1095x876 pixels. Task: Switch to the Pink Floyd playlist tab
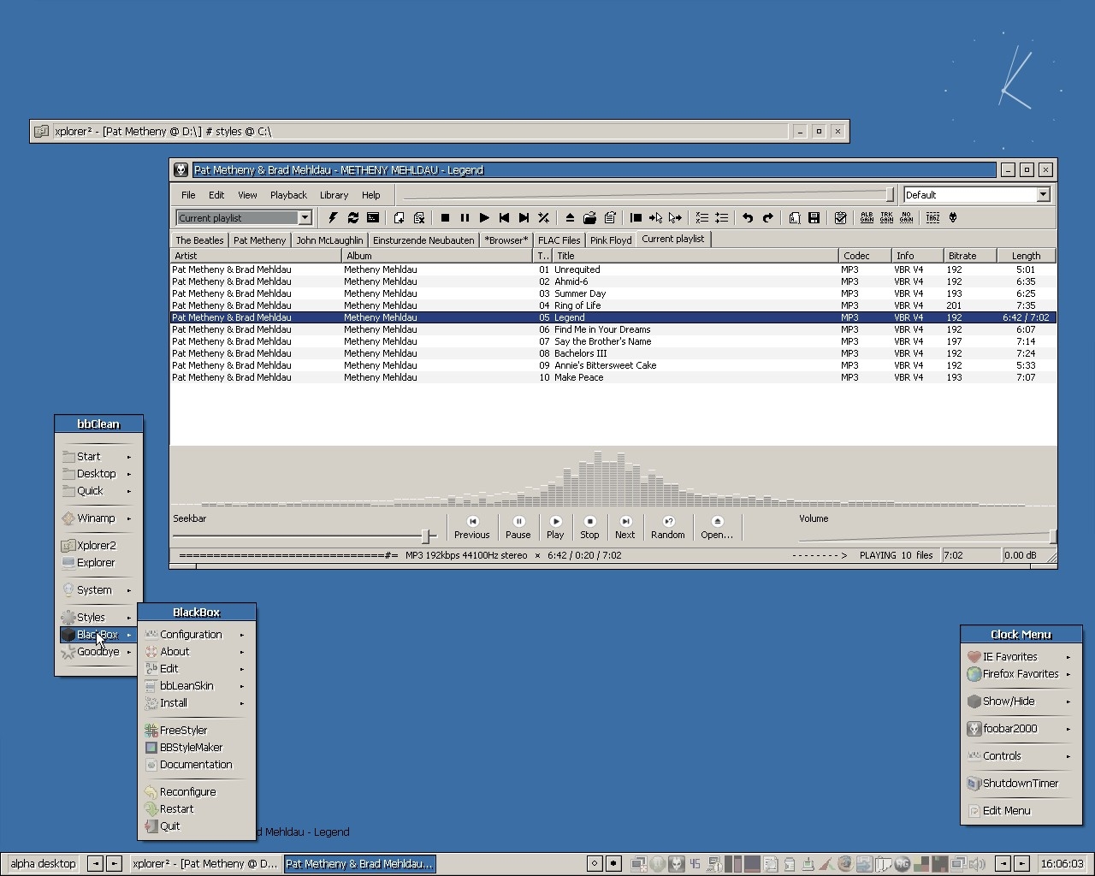coord(611,240)
